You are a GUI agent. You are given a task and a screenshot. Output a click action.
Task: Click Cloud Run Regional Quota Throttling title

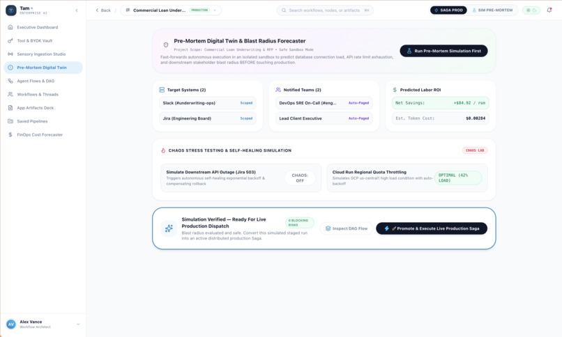369,172
